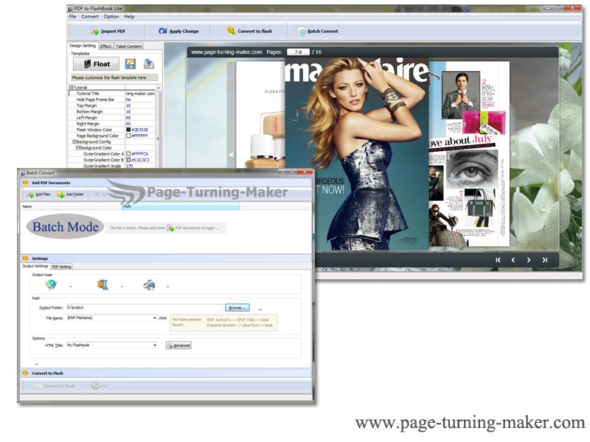The width and height of the screenshot is (590, 442).
Task: Click the Convert to flash button in Batch Convert
Action: click(x=54, y=386)
